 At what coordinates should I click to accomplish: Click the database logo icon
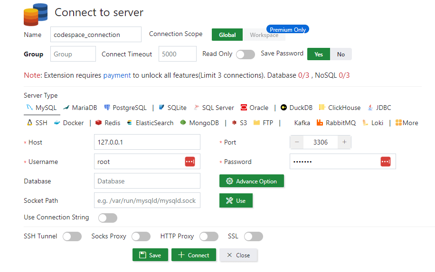point(36,14)
